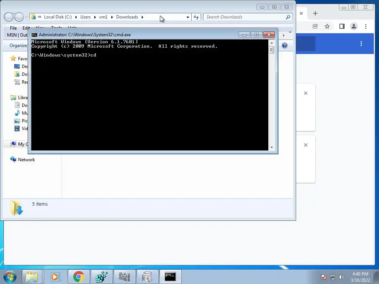Select Downloads in the address path
This screenshot has height=284, width=379.
[x=127, y=17]
